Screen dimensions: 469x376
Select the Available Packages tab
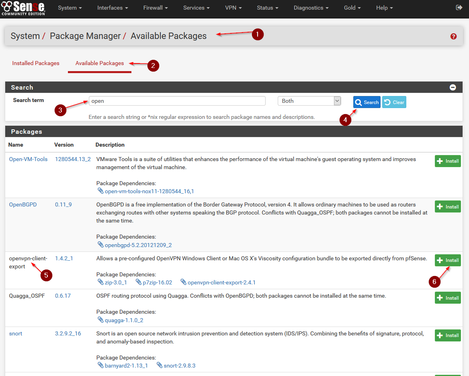[100, 63]
